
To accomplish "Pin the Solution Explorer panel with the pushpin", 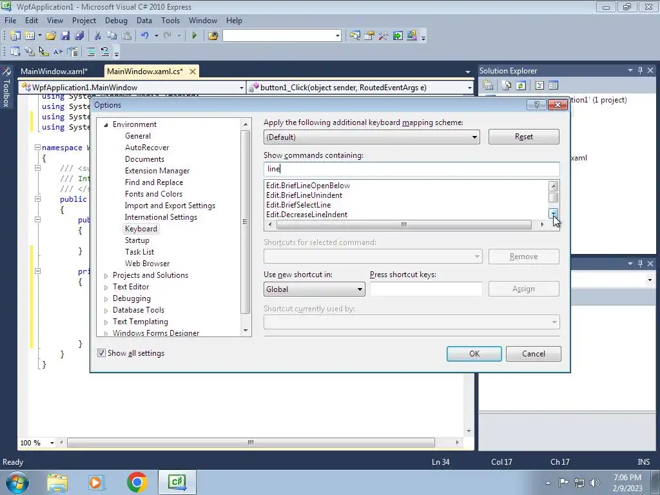I will click(640, 70).
